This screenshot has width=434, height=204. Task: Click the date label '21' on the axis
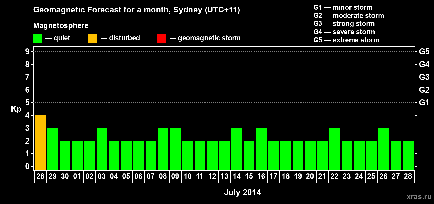[322, 176]
